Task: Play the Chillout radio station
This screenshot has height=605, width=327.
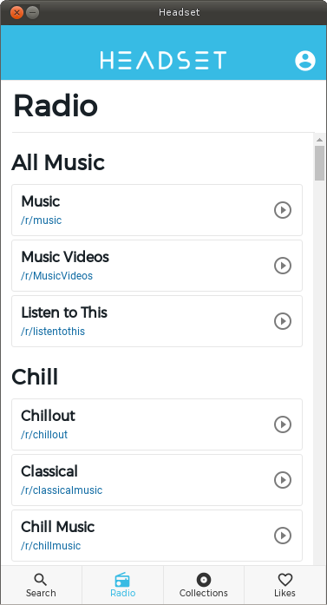Action: (x=283, y=424)
